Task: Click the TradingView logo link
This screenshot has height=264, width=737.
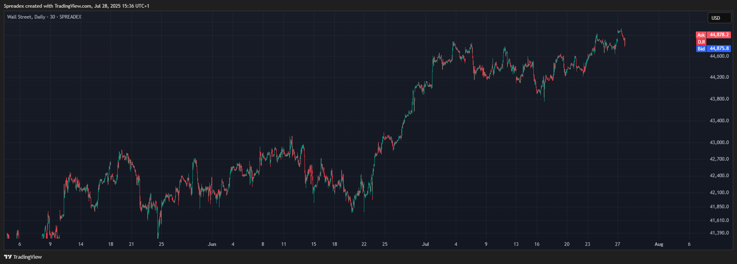Action: 23,257
